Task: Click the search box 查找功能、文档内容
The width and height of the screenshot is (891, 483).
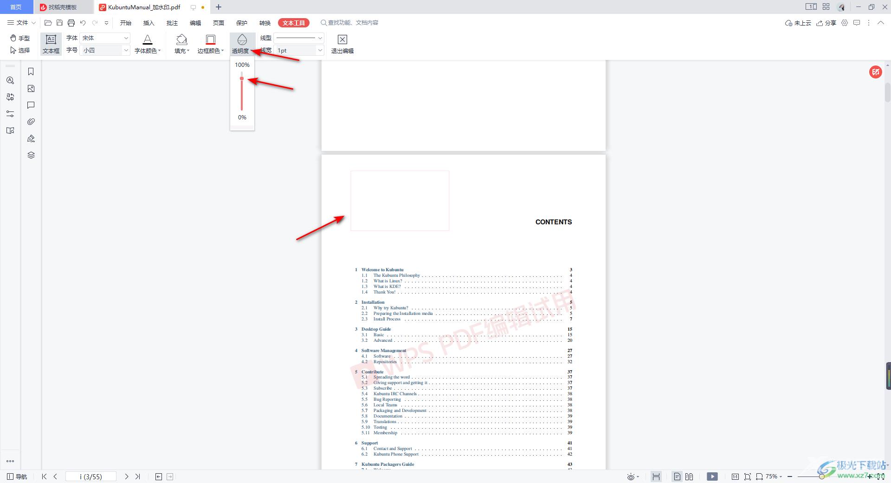Action: click(x=349, y=23)
